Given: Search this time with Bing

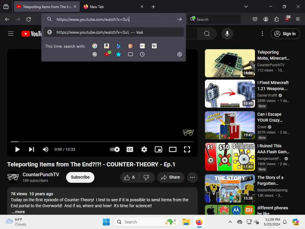Looking at the screenshot, I should 119,46.
